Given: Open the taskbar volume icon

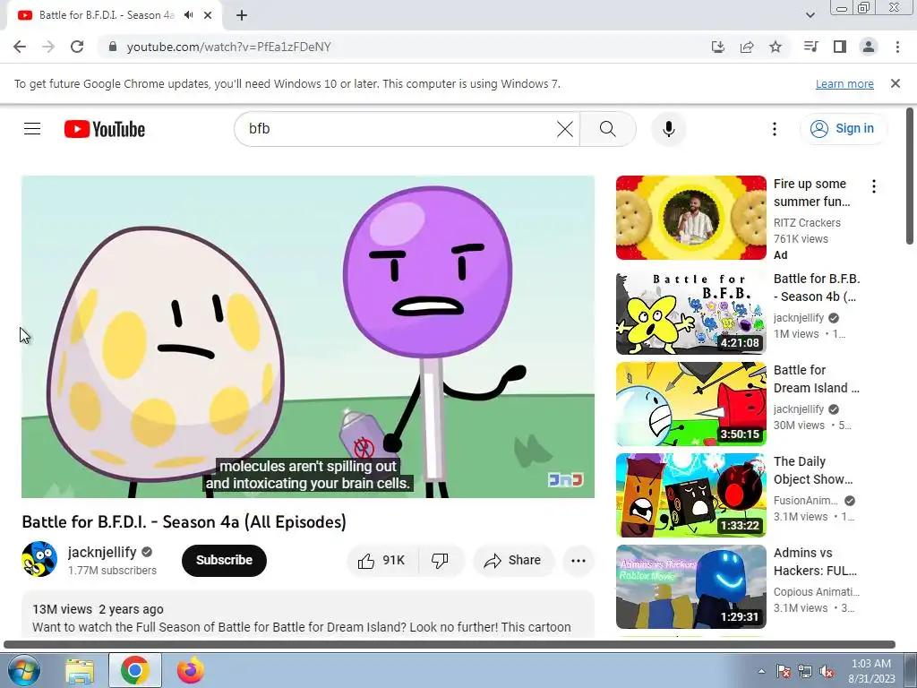Looking at the screenshot, I should coord(827,671).
